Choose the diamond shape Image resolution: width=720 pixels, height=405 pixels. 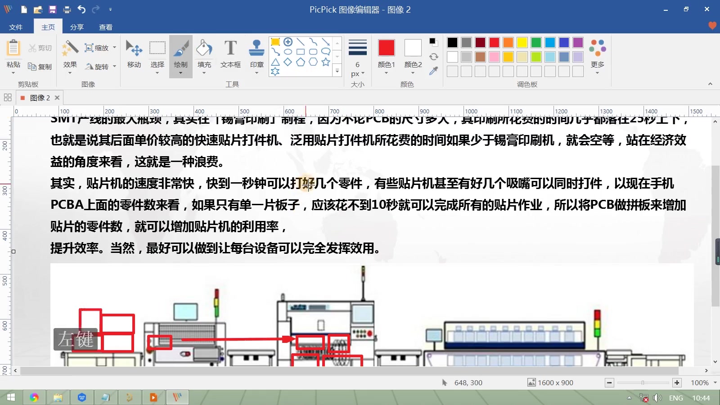coord(288,62)
